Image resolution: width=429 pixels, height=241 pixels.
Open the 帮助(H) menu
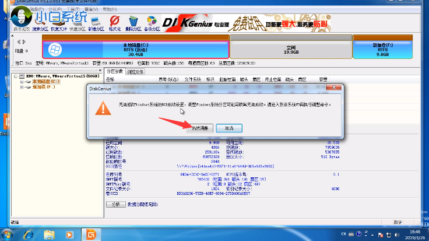click(110, 9)
